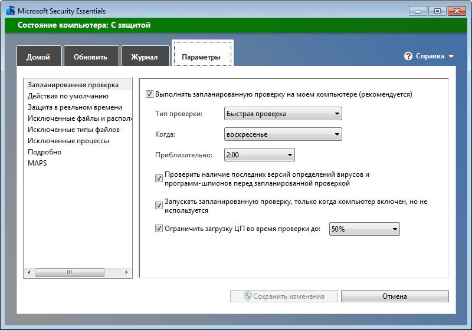Click the Приблизительно label
472x330 pixels.
[x=183, y=155]
